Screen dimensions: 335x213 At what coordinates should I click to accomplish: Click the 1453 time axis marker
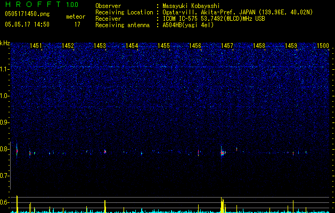pyautogui.click(x=100, y=45)
